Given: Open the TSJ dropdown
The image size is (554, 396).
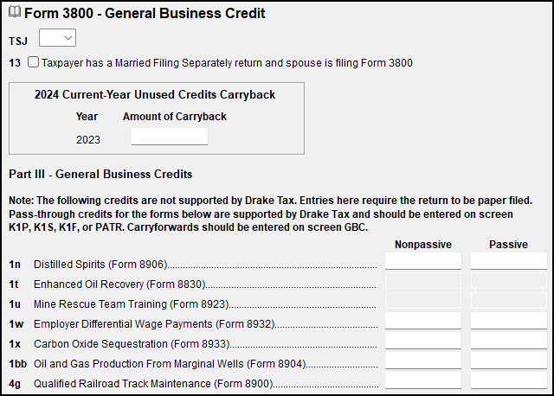Looking at the screenshot, I should [x=58, y=38].
